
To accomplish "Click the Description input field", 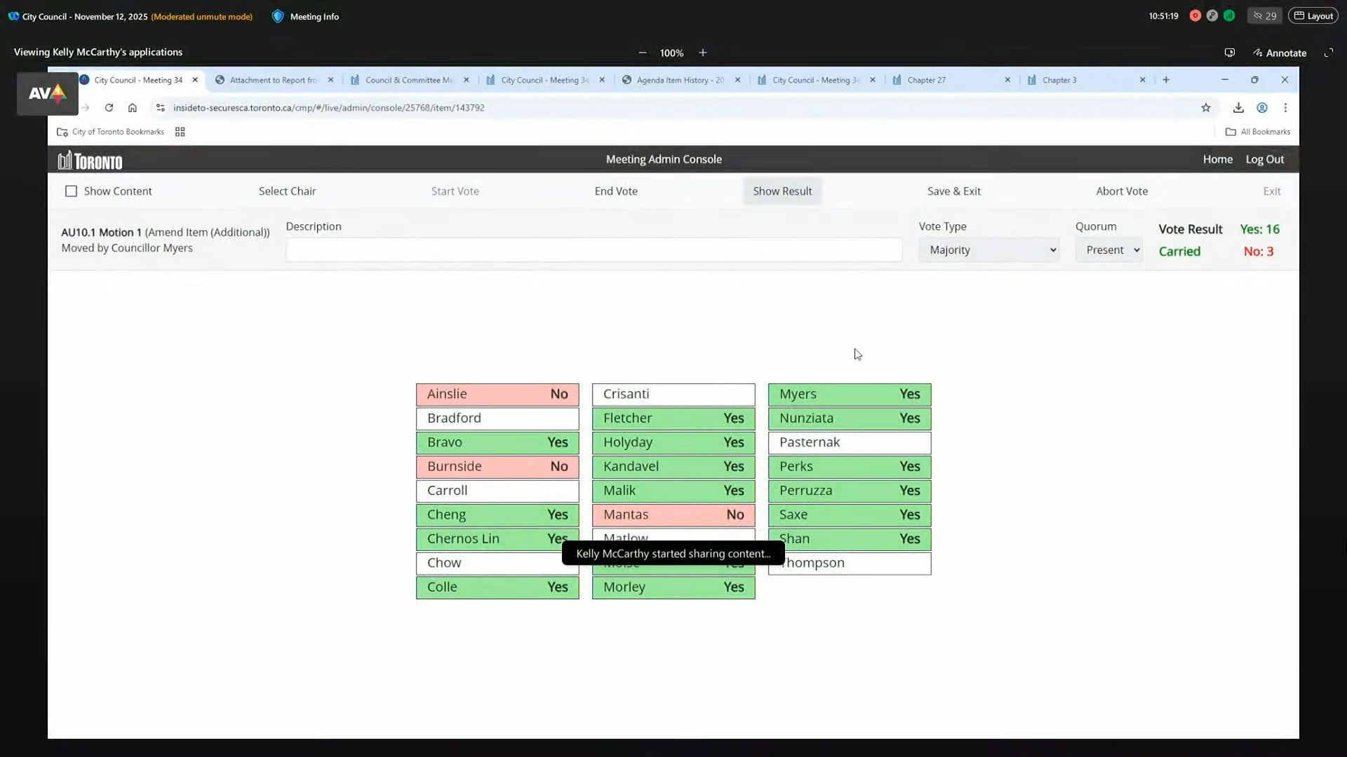I will tap(594, 250).
